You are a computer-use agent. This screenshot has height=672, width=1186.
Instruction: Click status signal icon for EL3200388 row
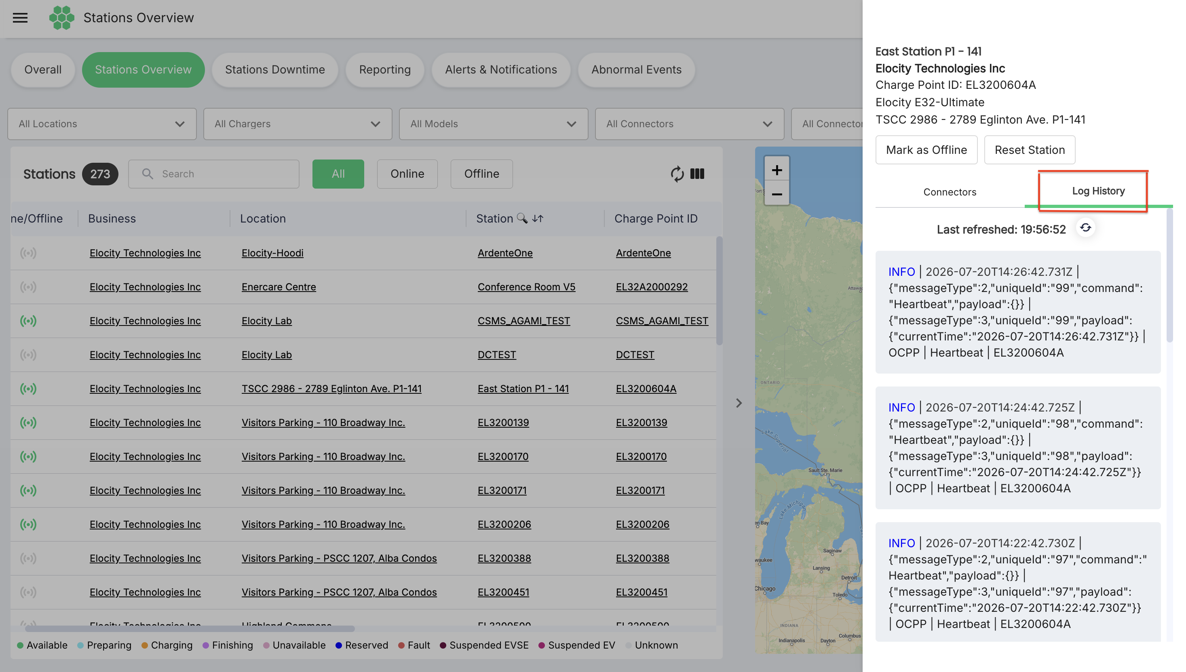(28, 559)
